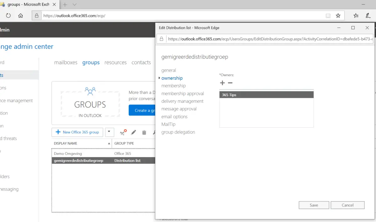The image size is (376, 222).
Task: Select the edit pencil icon in the toolbar
Action: tap(133, 132)
